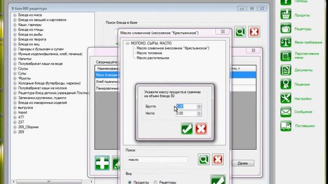Expand Каши, гарниры tree node

coord(15,25)
